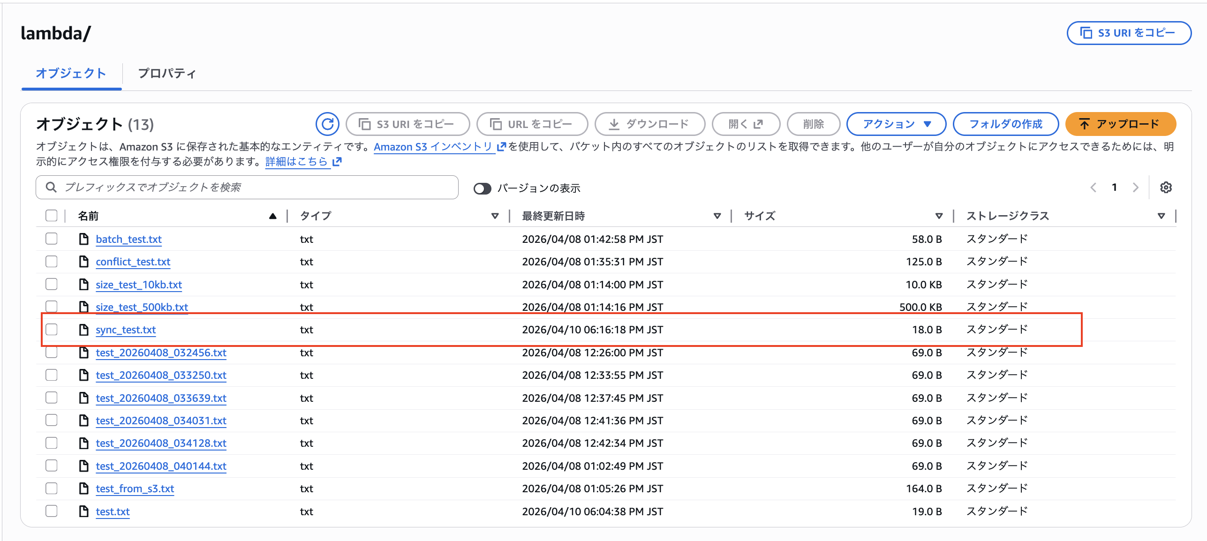Open the conflict_test.txt object link
The height and width of the screenshot is (541, 1207).
click(133, 262)
